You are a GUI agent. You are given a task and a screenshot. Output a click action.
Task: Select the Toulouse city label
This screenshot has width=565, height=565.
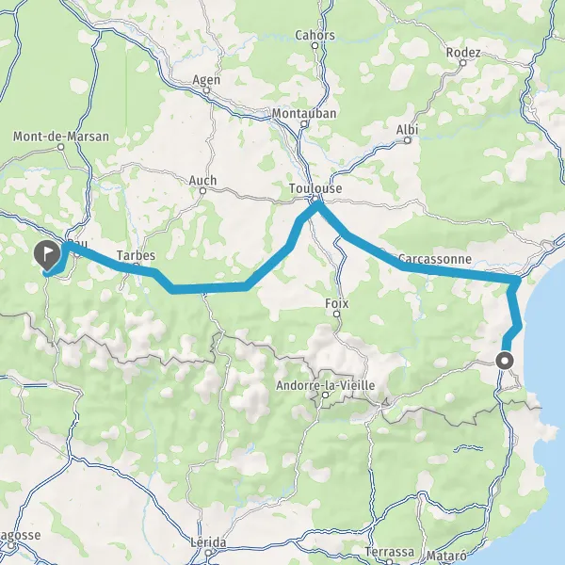pos(315,188)
